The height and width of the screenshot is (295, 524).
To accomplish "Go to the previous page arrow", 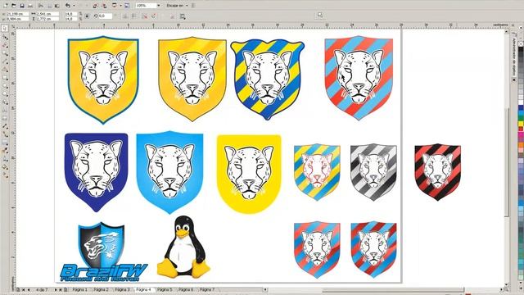I will coord(29,289).
